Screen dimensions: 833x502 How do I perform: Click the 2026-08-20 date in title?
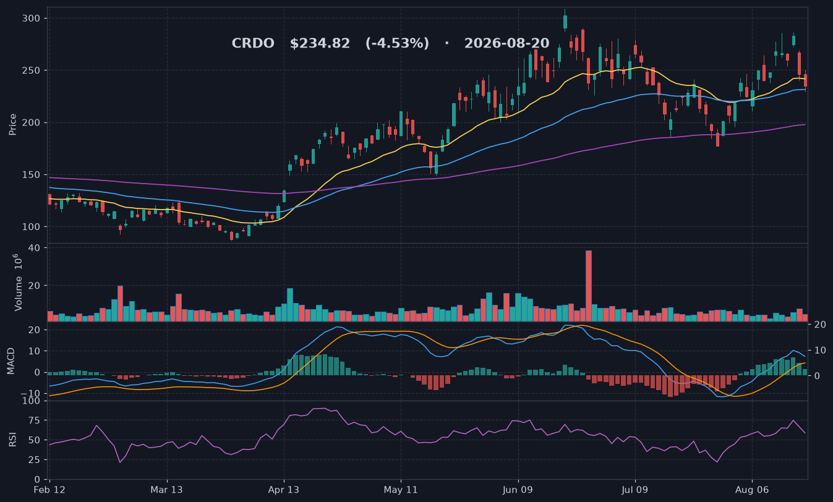click(506, 44)
